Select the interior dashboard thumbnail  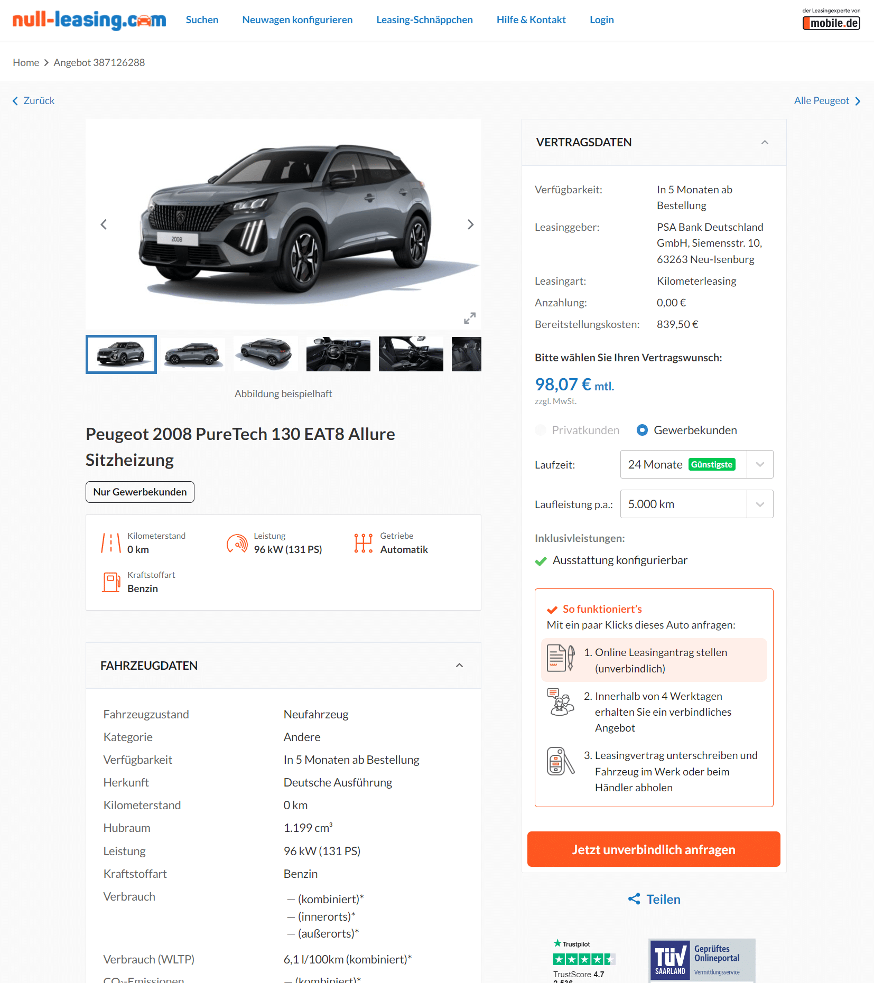338,354
